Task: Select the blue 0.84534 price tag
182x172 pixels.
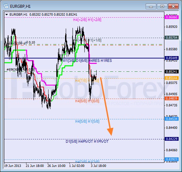Action: pyautogui.click(x=171, y=119)
